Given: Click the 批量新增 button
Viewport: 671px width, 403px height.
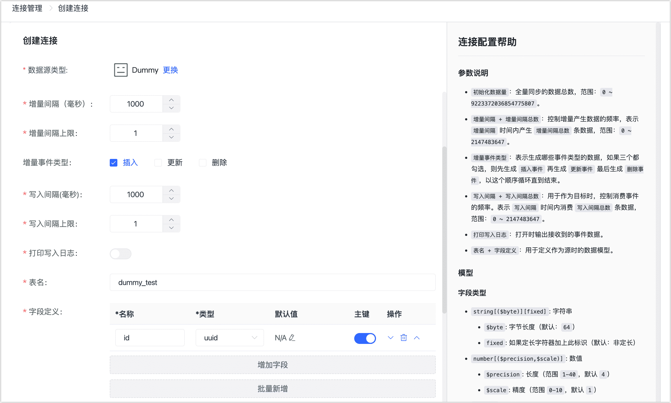Looking at the screenshot, I should (x=272, y=388).
